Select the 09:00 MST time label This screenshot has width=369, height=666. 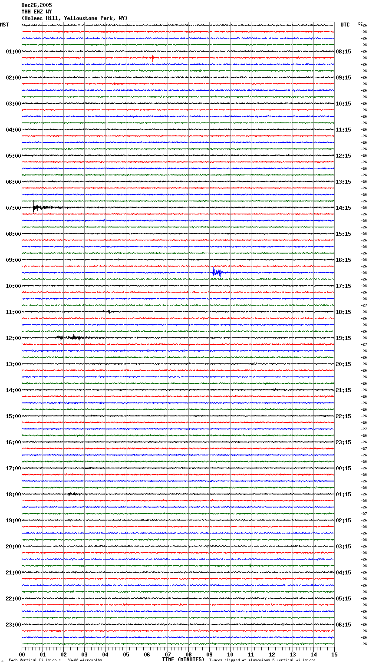point(13,260)
